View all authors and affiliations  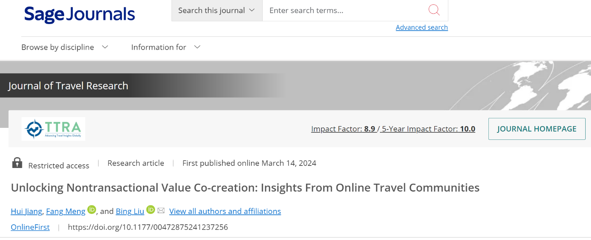pyautogui.click(x=225, y=211)
